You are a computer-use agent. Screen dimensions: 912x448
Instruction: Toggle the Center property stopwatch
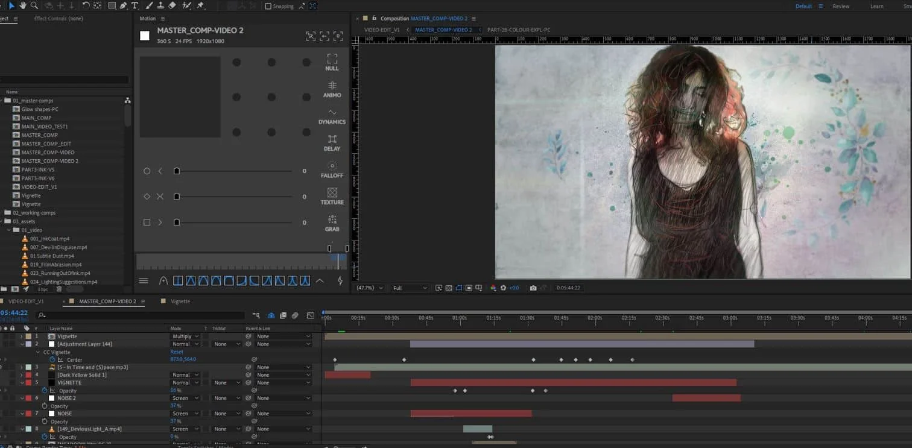(x=52, y=359)
